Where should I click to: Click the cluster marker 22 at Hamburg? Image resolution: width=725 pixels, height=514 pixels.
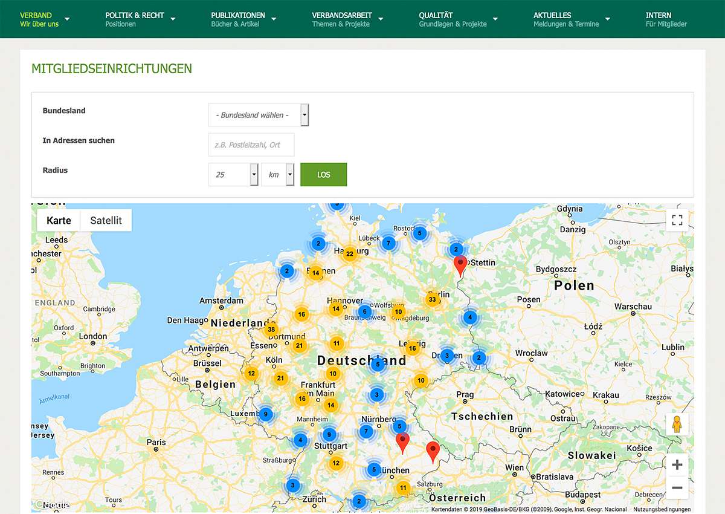[349, 254]
